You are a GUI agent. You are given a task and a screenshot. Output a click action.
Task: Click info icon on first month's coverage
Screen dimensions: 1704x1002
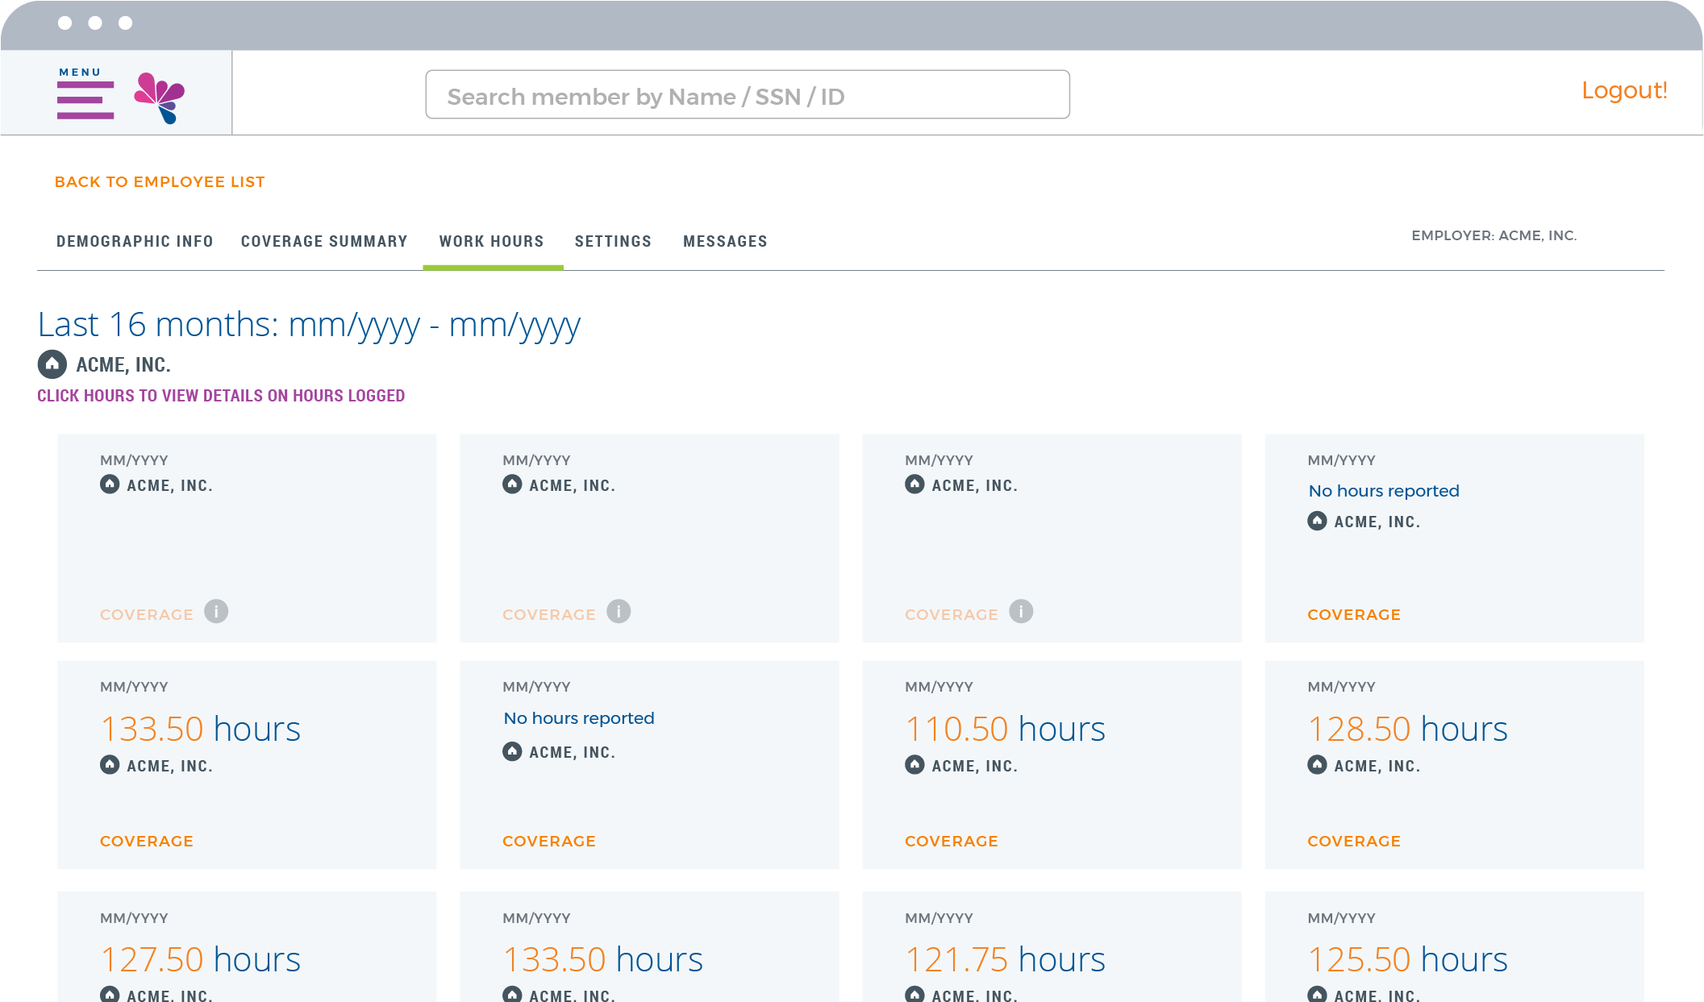216,612
